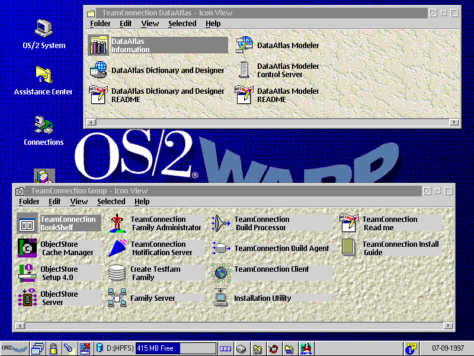Open TeamConnection Read me icon
The height and width of the screenshot is (356, 474).
pyautogui.click(x=349, y=223)
